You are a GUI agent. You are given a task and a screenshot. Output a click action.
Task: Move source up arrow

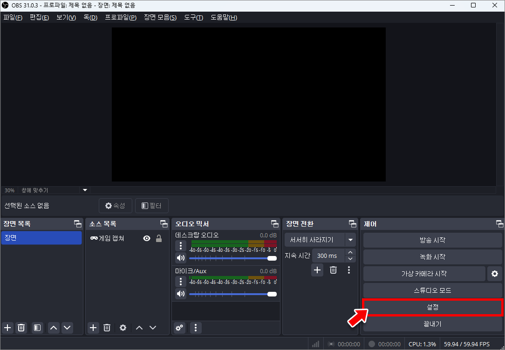[x=139, y=328]
